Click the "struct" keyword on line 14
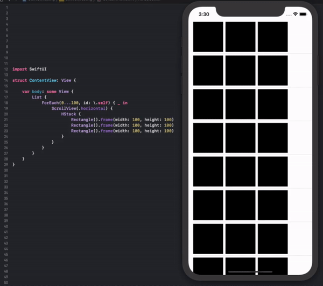The width and height of the screenshot is (323, 286). click(x=19, y=80)
